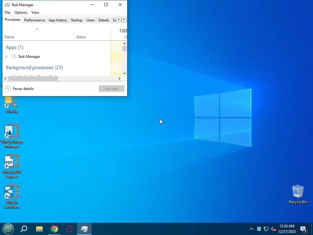The image size is (313, 235).
Task: Click the blue square tray icon
Action: pos(259,229)
